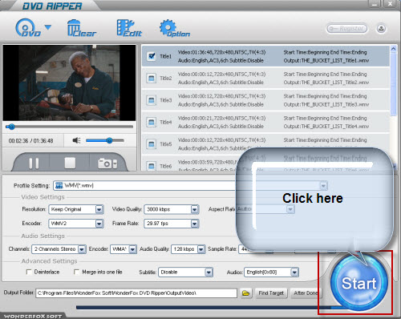Expand the Subtitle dropdown

click(x=209, y=273)
